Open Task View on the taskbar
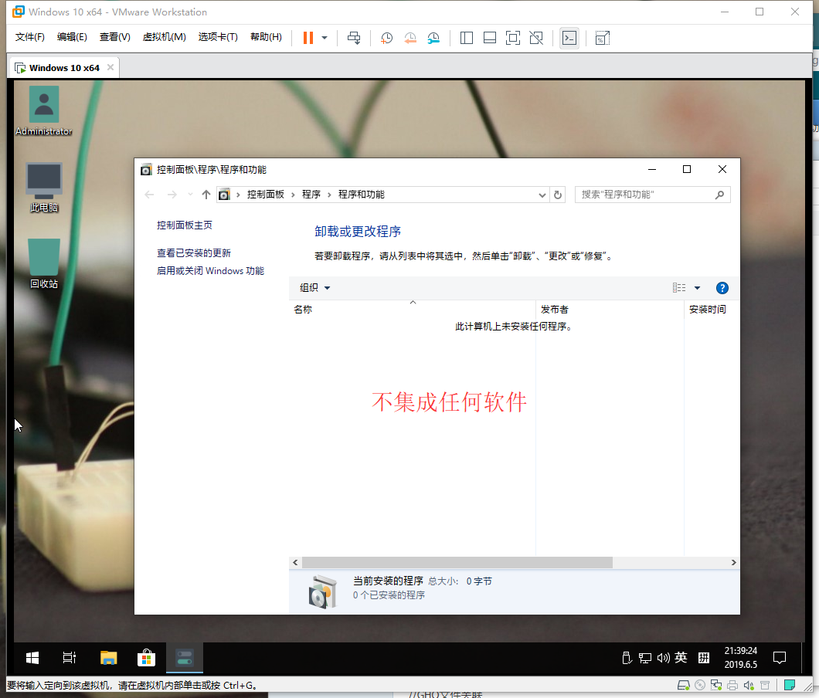This screenshot has width=819, height=698. click(69, 658)
